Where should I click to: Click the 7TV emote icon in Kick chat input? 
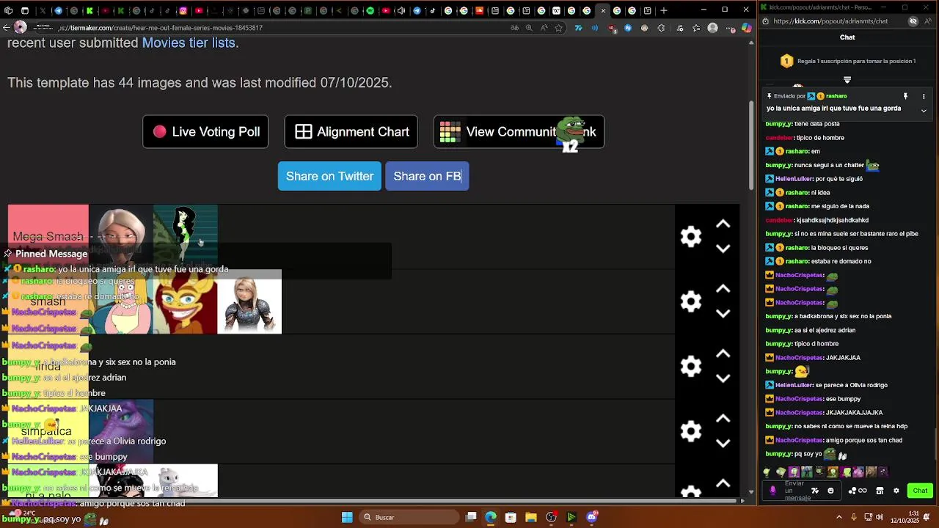click(815, 491)
